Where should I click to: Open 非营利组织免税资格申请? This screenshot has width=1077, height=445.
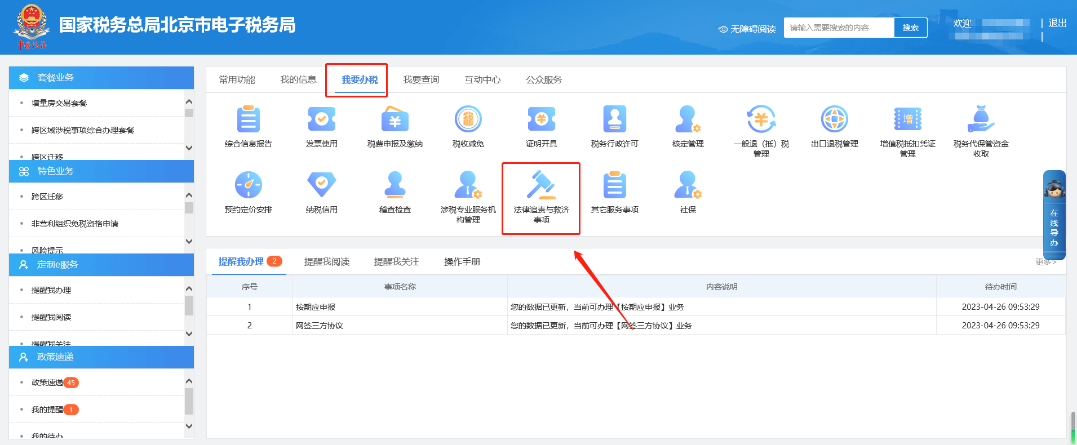75,224
